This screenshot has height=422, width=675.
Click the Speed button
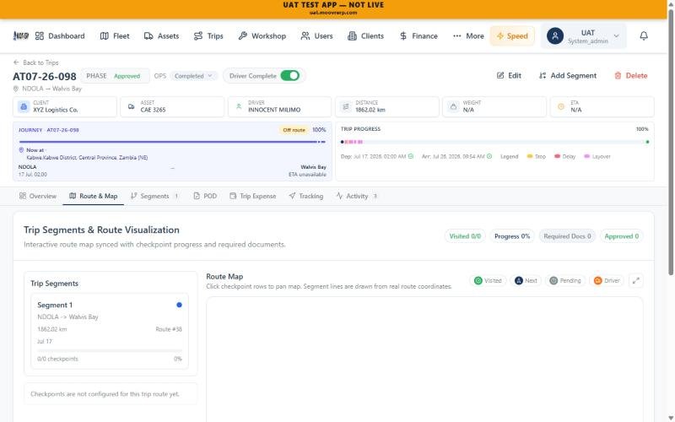click(x=512, y=36)
